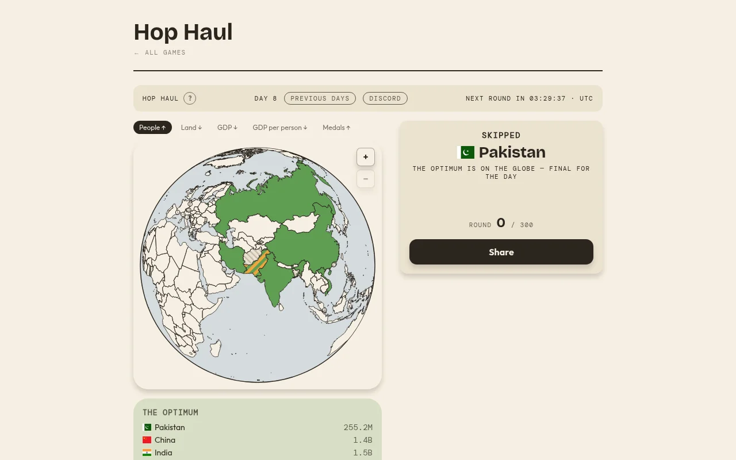
Task: Click the India flag in The Optimum list
Action: pos(147,453)
